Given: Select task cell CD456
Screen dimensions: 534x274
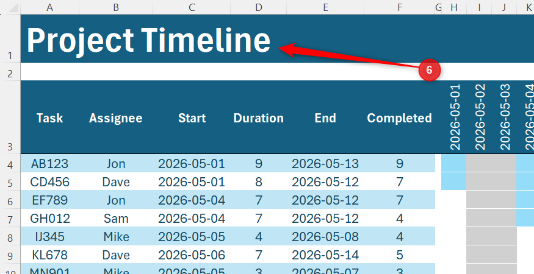Looking at the screenshot, I should point(49,181).
